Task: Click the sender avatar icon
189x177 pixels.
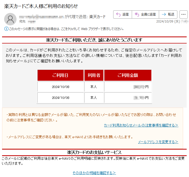Action: pyautogui.click(x=10, y=19)
